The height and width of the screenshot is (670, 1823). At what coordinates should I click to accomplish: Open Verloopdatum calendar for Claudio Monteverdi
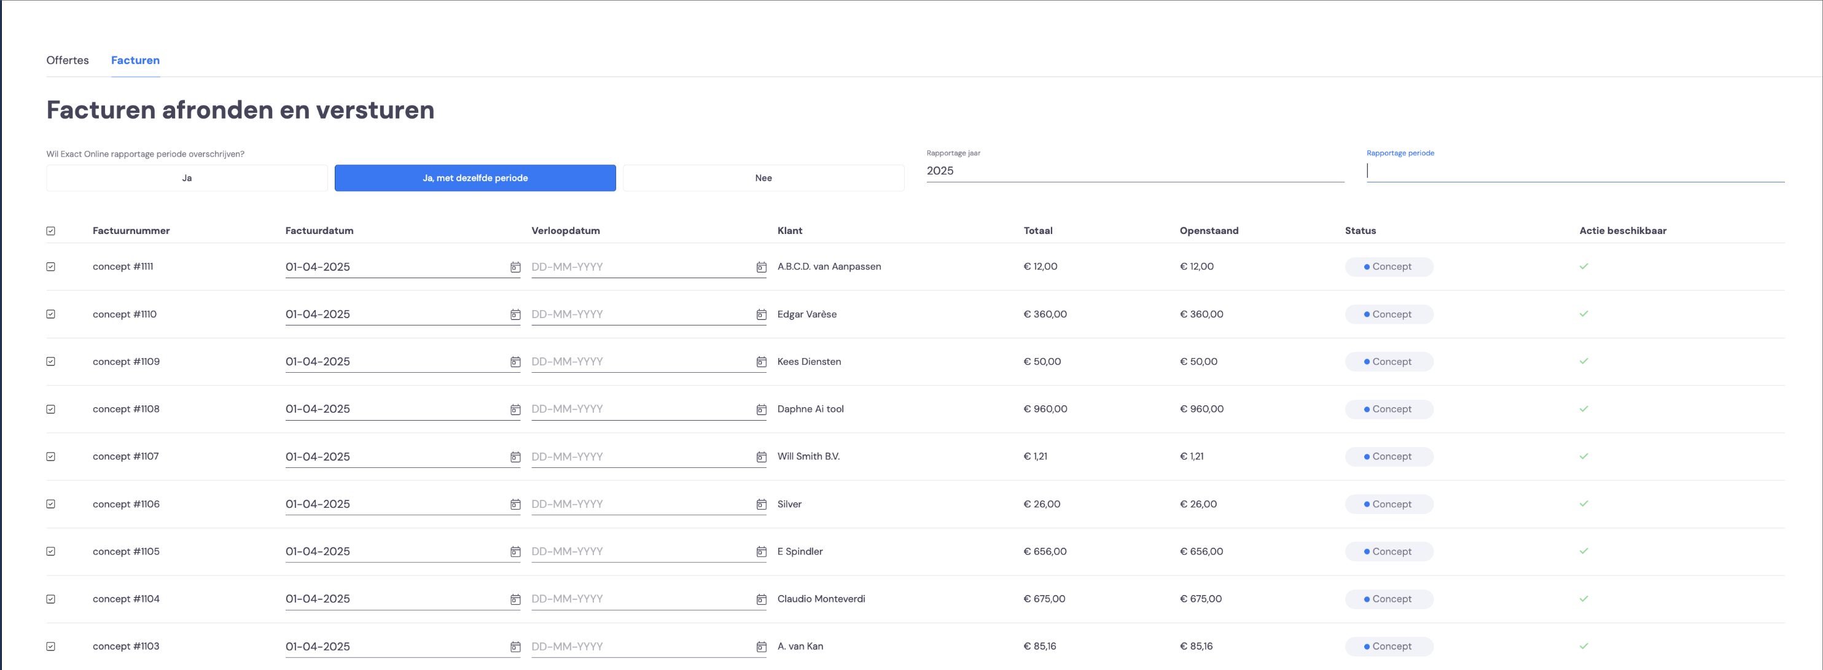coord(762,599)
